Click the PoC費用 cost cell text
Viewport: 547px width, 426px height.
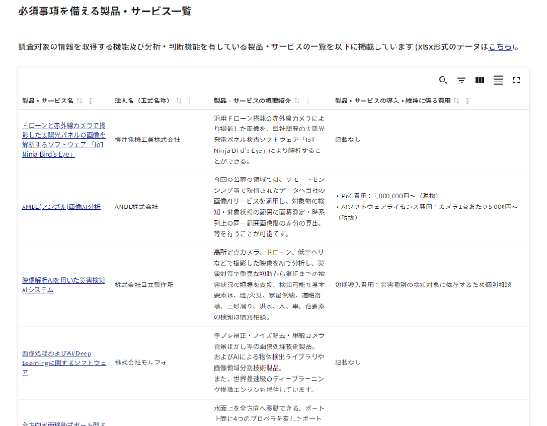click(x=426, y=207)
